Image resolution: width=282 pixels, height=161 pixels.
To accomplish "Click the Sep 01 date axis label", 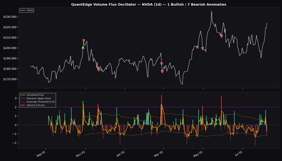I will (41, 154).
